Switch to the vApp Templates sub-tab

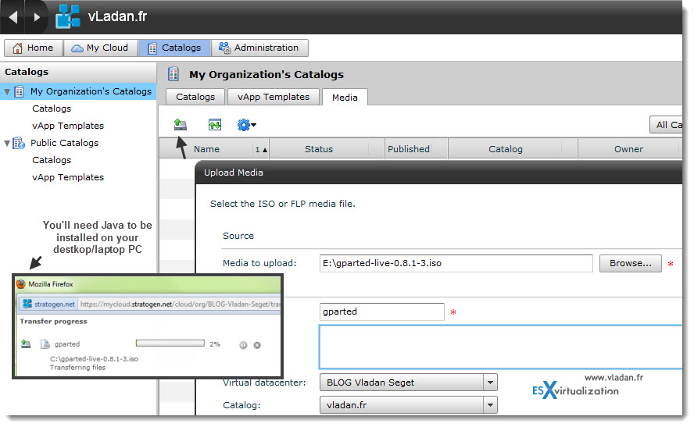[273, 97]
